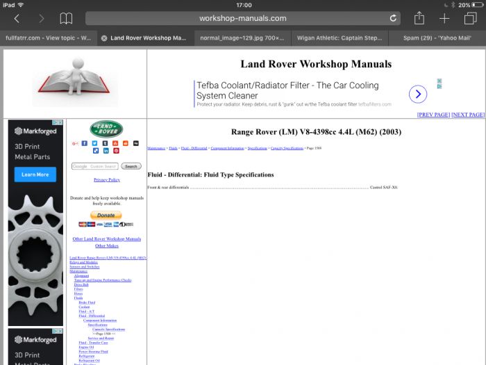This screenshot has width=486, height=365.
Task: Open Tefba Coolant/Radiator Filter ad headline
Action: point(287,90)
